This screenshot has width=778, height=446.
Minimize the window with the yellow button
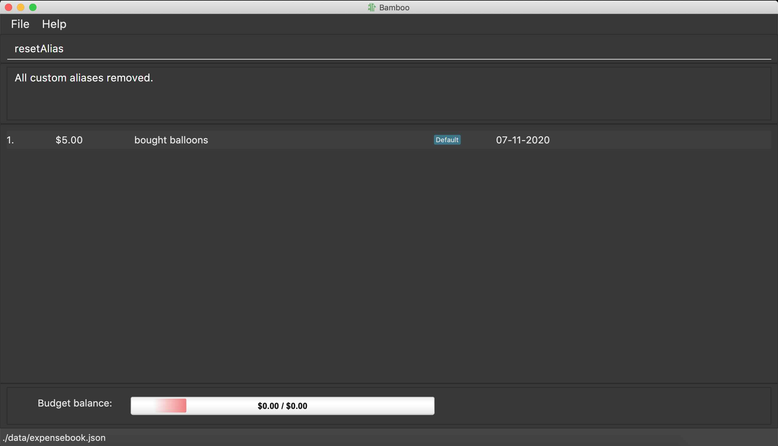point(21,7)
